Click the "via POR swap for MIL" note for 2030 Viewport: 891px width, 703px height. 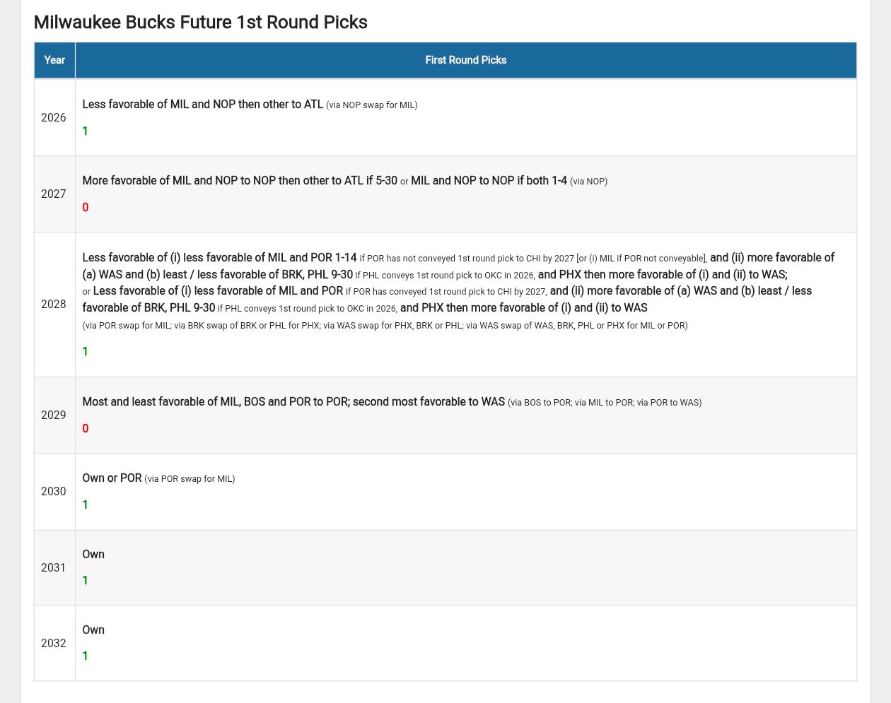[x=190, y=479]
